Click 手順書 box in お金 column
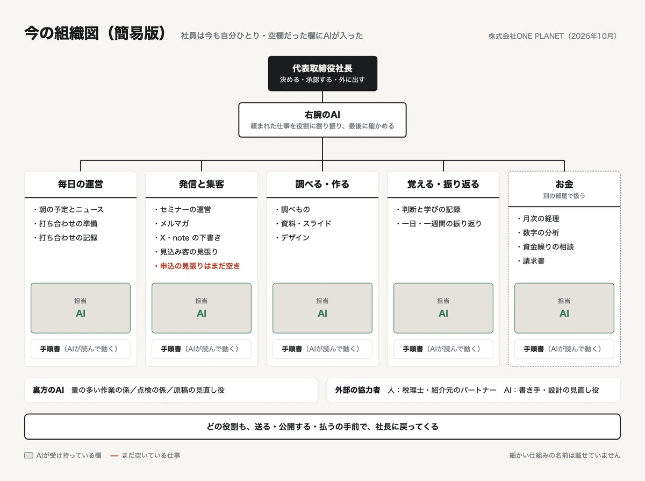Image resolution: width=645 pixels, height=481 pixels. [564, 349]
